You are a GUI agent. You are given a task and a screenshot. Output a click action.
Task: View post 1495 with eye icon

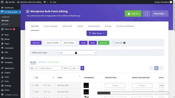pos(49,85)
